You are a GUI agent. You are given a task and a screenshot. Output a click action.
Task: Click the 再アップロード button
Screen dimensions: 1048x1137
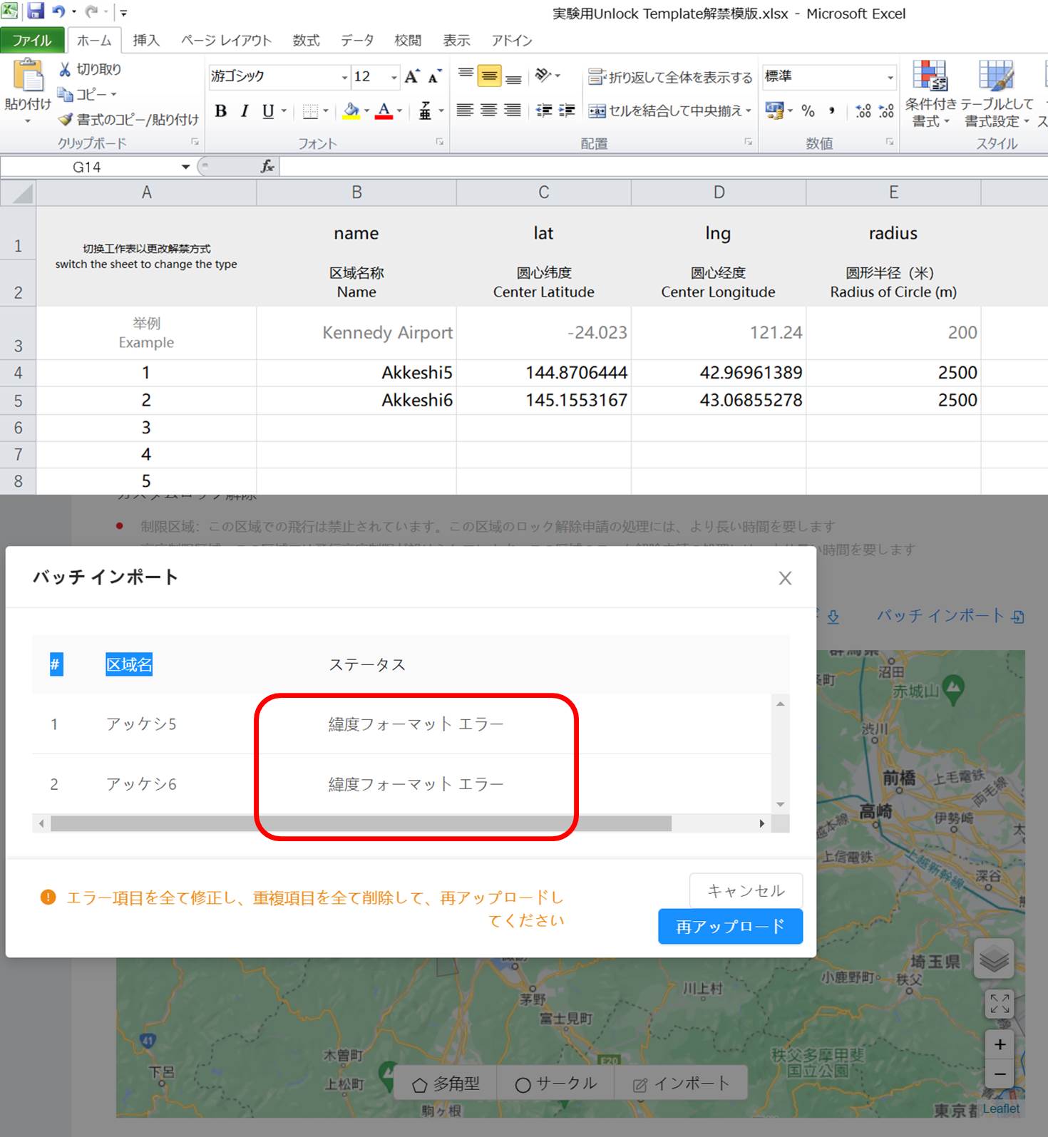coord(730,926)
